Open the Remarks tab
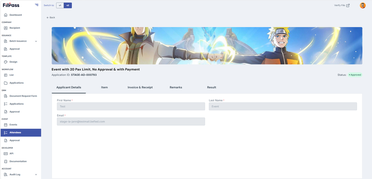Viewport: 372px width, 179px height. 176,87
